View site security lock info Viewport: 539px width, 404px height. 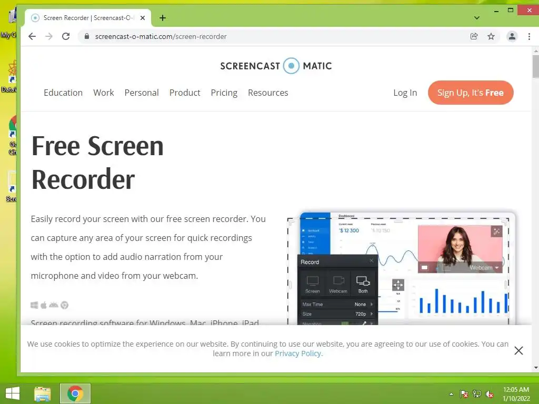click(x=87, y=36)
